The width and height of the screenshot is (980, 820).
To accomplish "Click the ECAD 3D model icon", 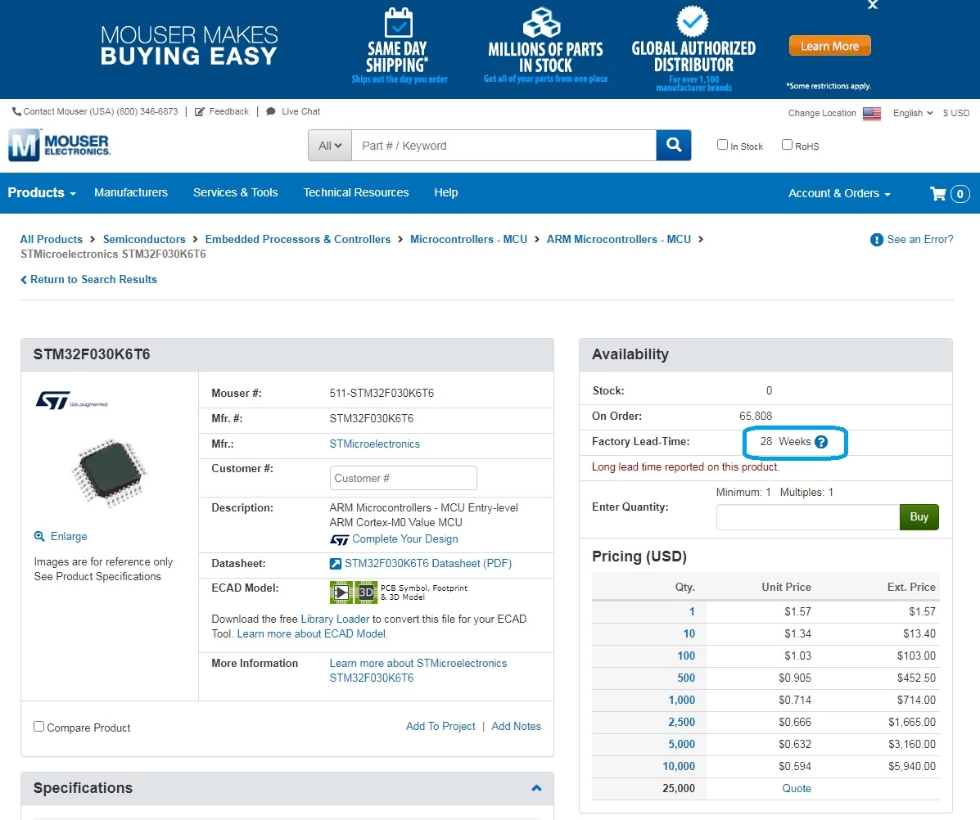I will pyautogui.click(x=366, y=592).
